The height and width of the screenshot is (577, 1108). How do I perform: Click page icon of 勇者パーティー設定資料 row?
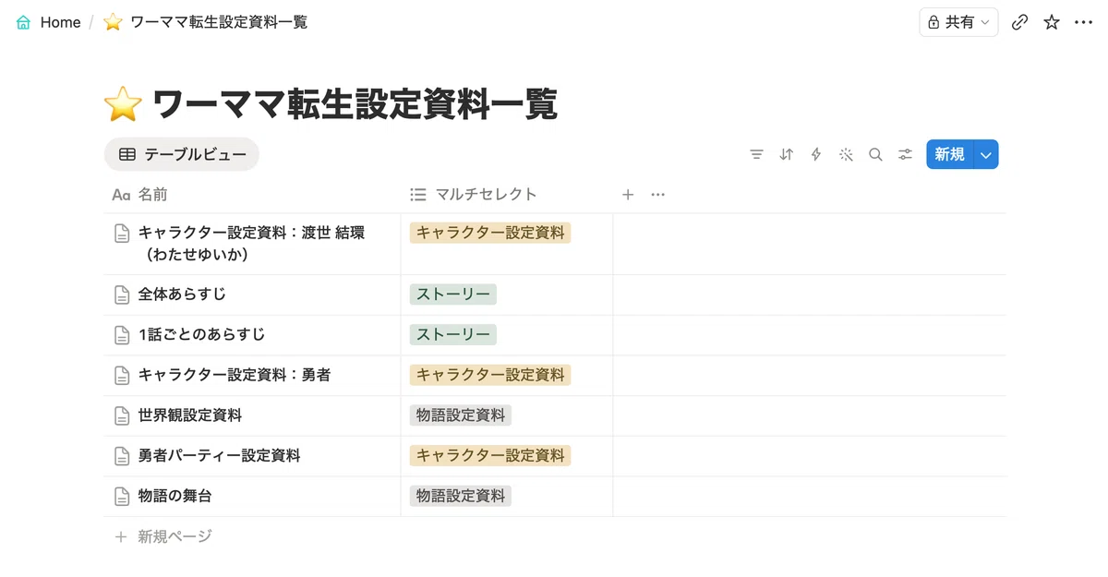[x=121, y=455]
